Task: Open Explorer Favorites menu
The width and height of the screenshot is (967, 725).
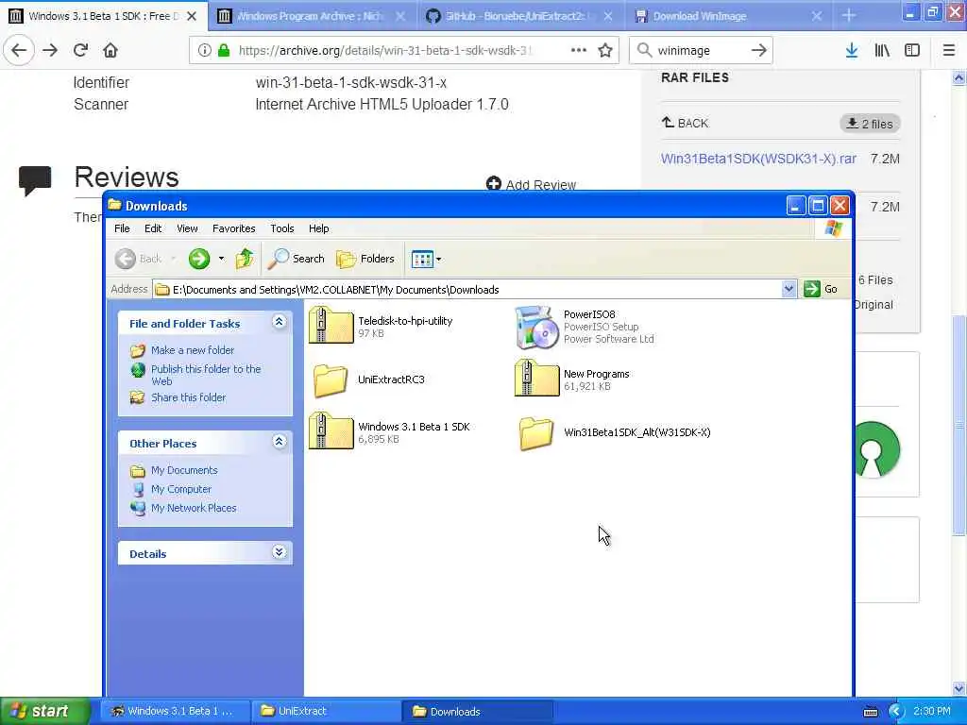Action: (x=234, y=228)
